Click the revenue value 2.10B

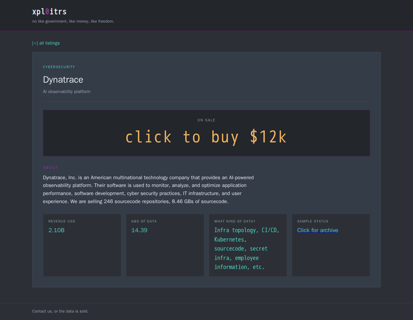coord(56,230)
